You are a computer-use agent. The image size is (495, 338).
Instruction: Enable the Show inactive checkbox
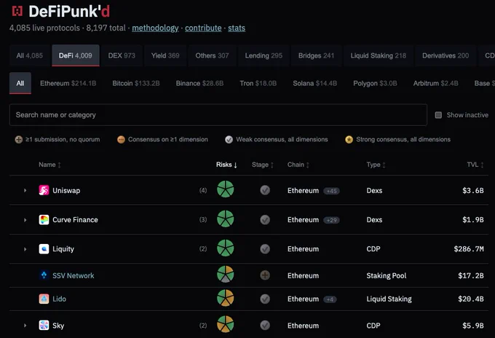click(x=438, y=115)
